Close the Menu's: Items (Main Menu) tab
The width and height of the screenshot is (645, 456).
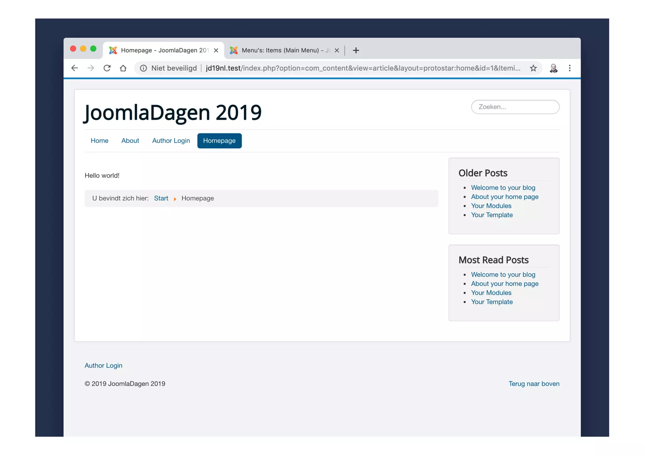337,50
